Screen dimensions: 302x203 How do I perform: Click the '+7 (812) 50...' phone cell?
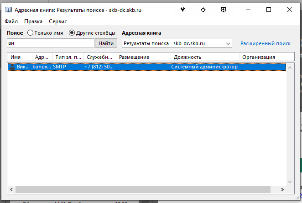pos(99,67)
